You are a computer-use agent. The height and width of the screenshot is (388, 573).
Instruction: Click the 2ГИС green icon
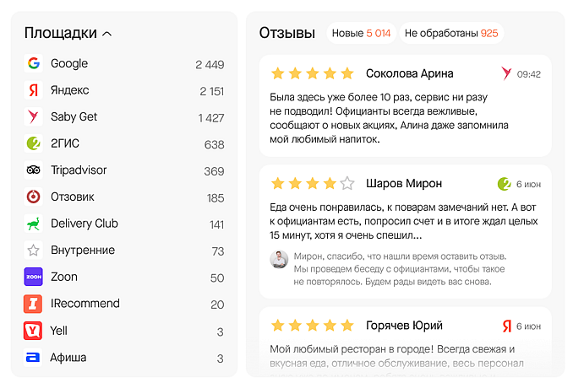(x=34, y=143)
